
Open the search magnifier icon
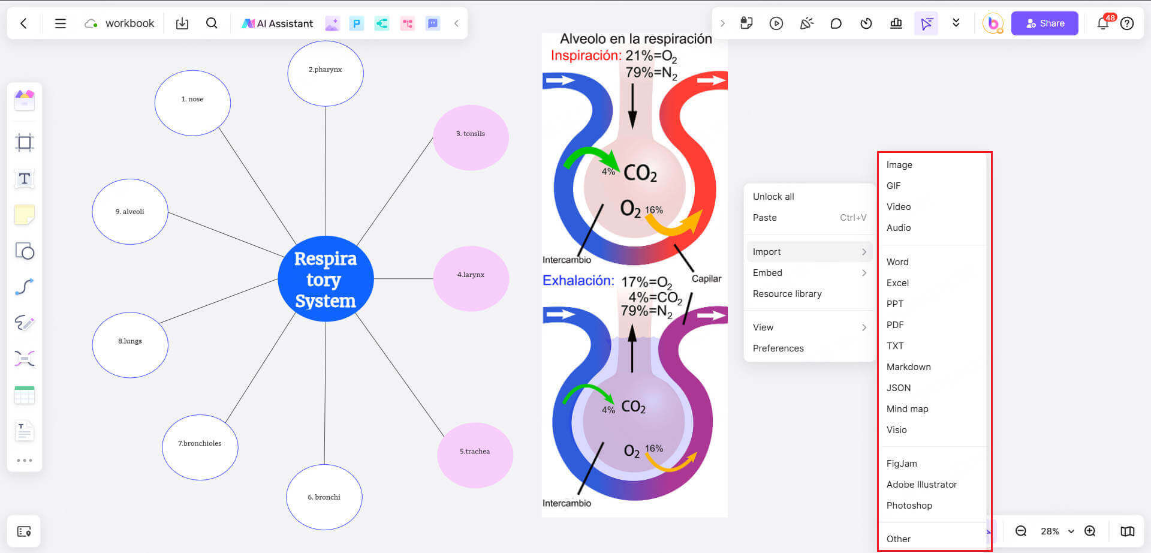212,23
